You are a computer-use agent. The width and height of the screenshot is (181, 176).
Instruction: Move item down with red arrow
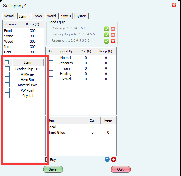(114, 159)
